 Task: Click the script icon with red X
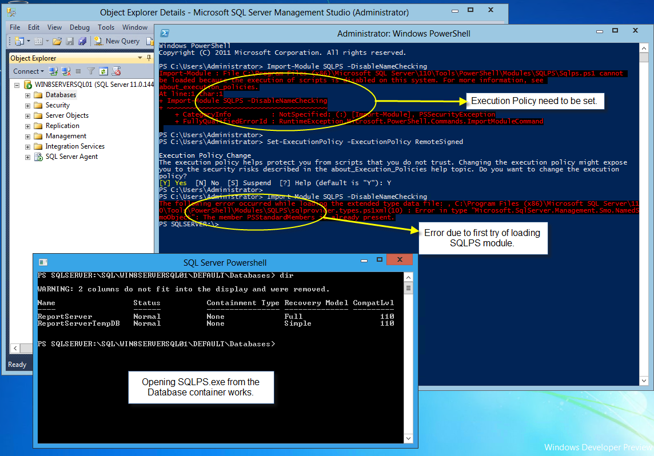pos(117,71)
